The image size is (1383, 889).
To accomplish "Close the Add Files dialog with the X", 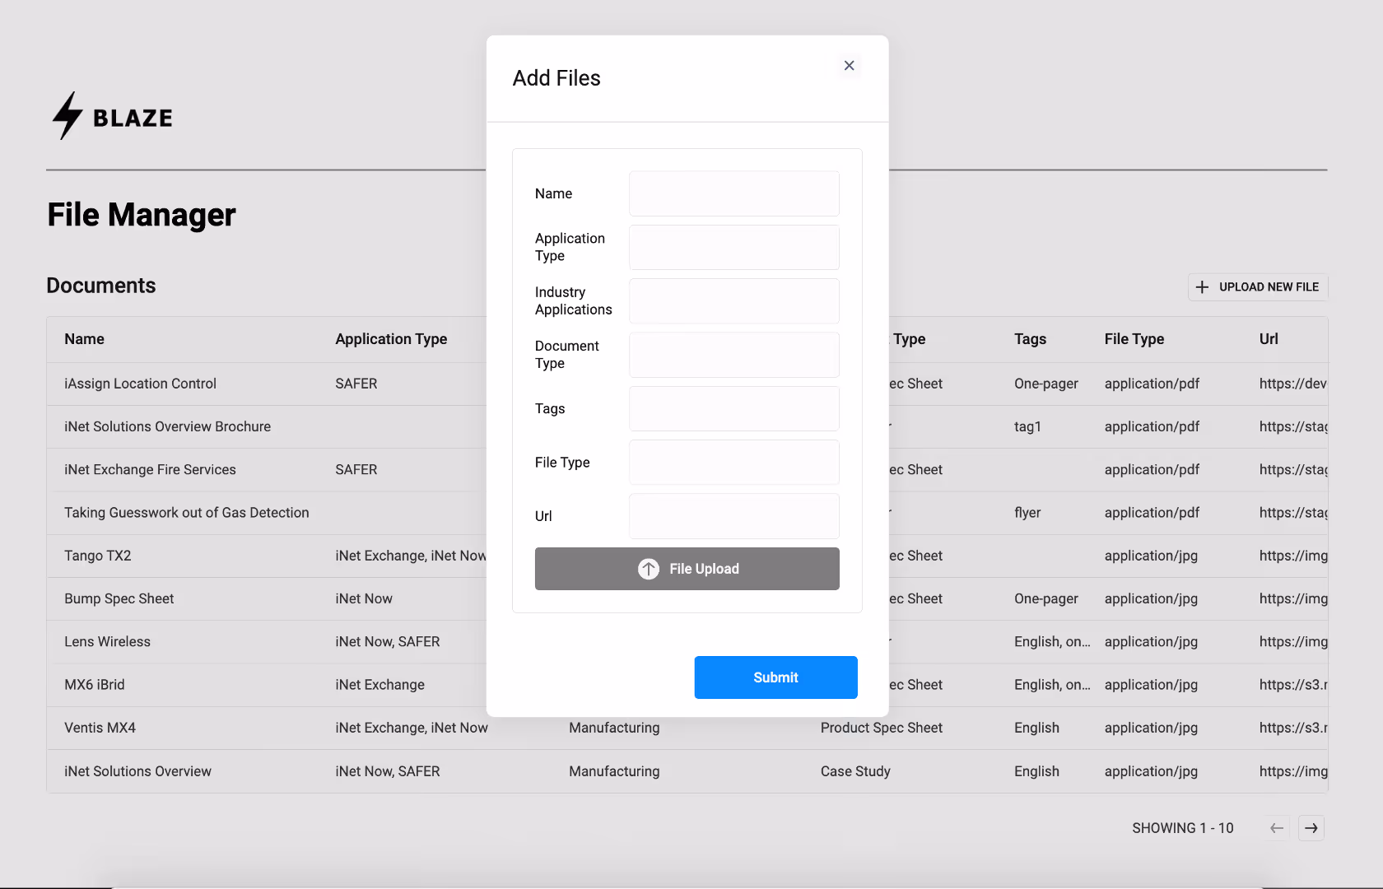I will tap(849, 65).
